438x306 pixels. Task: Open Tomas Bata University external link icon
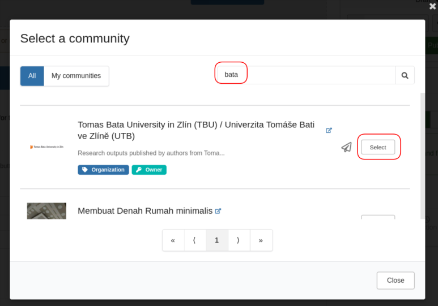point(329,130)
